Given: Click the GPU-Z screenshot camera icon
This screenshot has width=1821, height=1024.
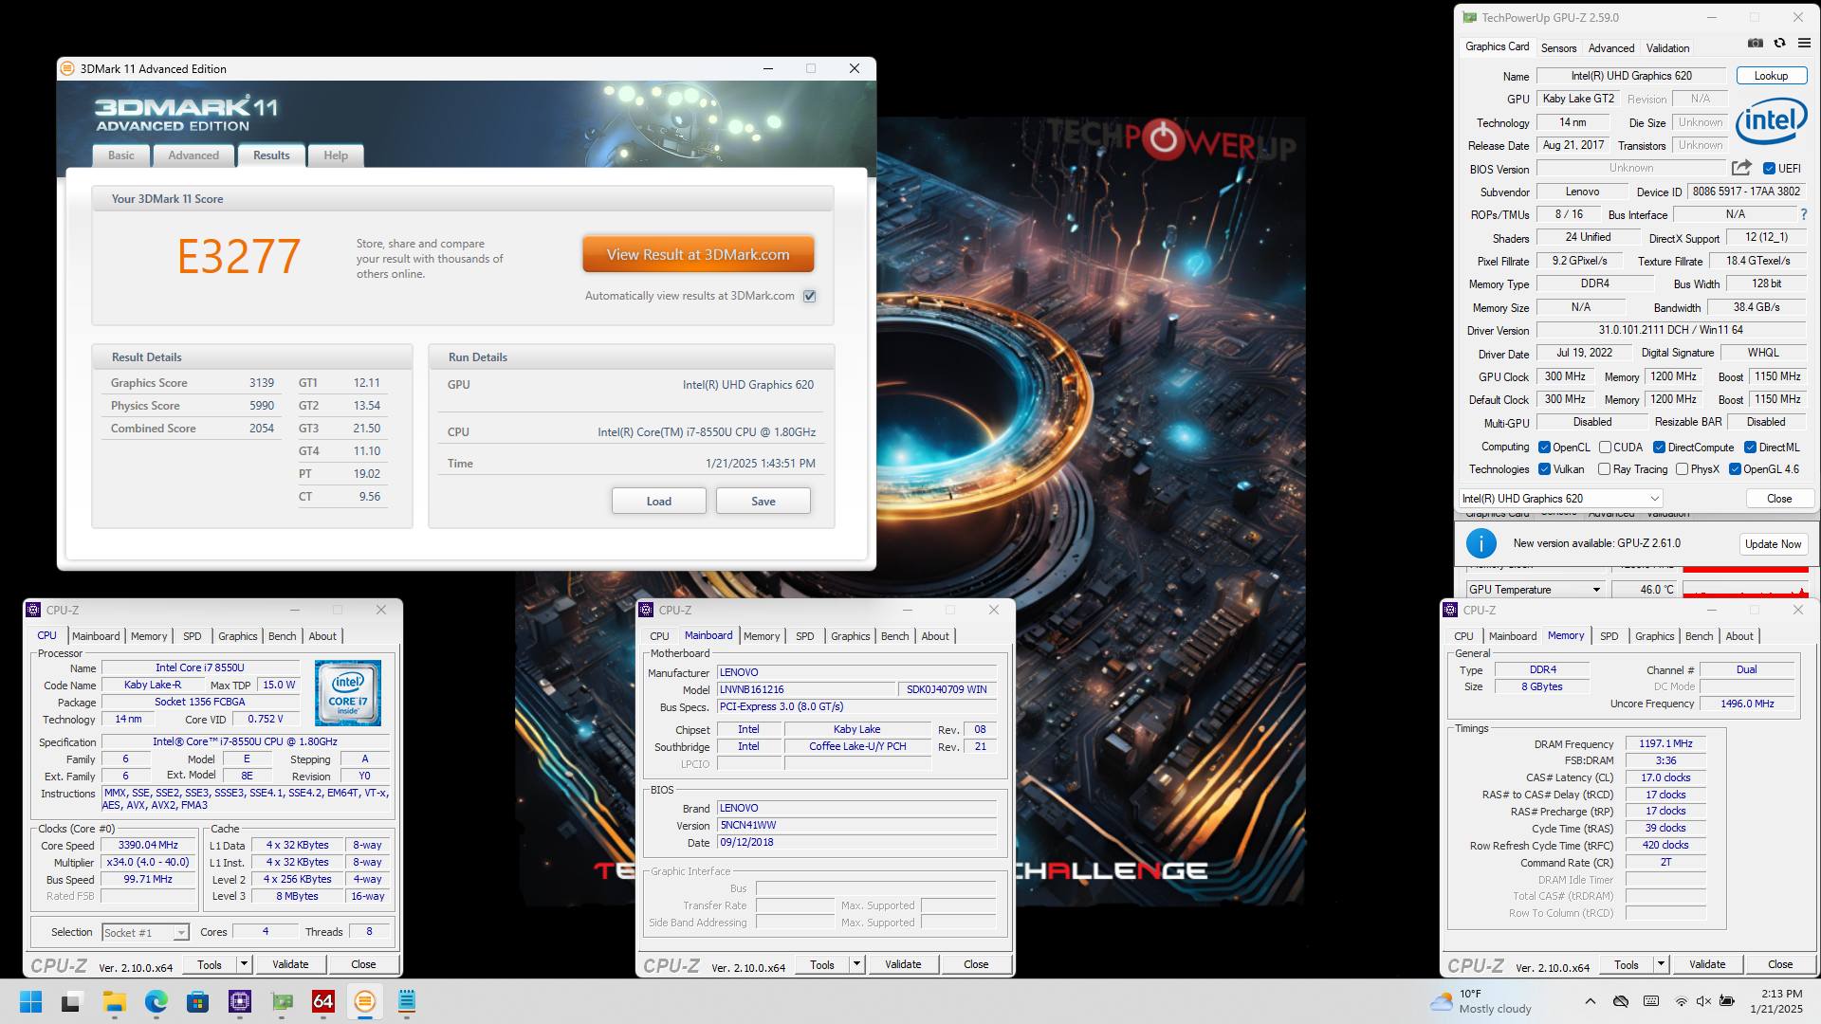Looking at the screenshot, I should (x=1756, y=43).
